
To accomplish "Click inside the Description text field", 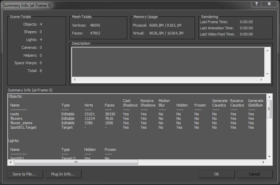I will (168, 62).
